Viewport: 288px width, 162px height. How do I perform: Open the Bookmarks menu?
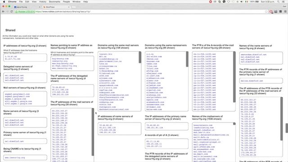pyautogui.click(x=54, y=2)
